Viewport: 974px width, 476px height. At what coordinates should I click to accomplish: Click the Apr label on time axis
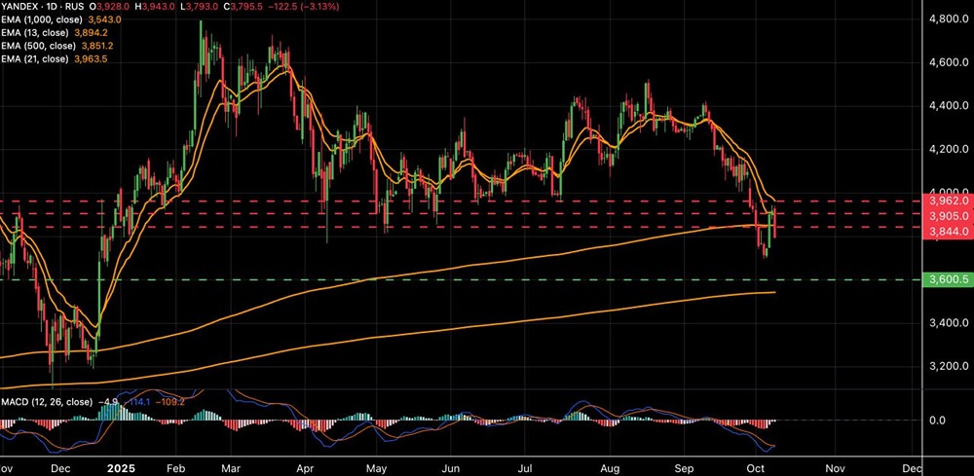click(x=303, y=467)
